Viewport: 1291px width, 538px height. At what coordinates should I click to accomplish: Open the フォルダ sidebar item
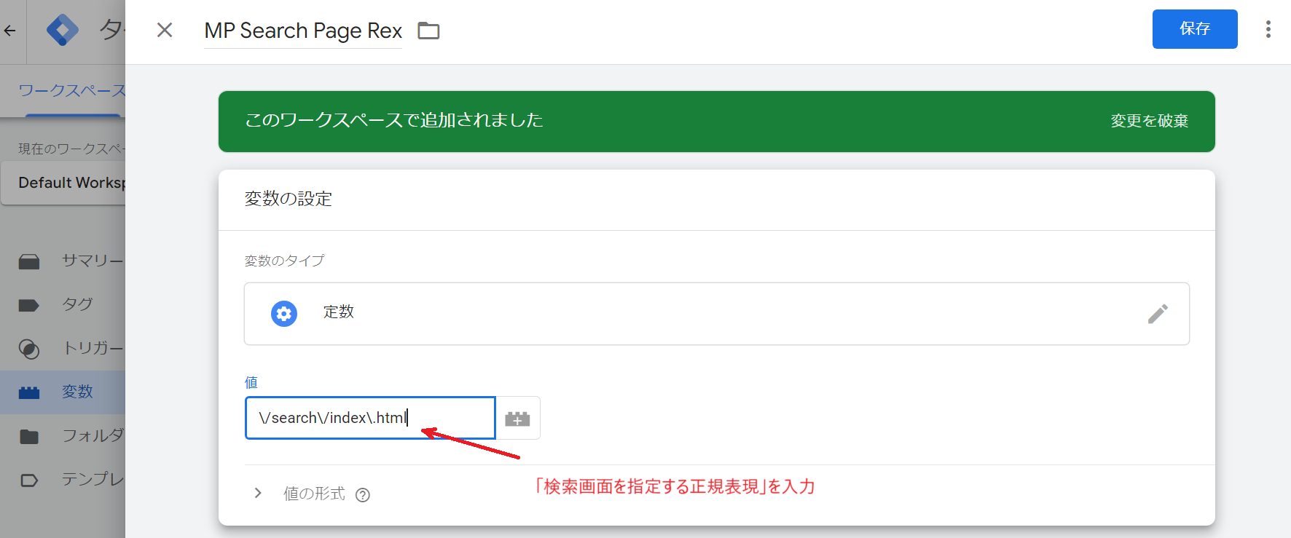coord(63,435)
